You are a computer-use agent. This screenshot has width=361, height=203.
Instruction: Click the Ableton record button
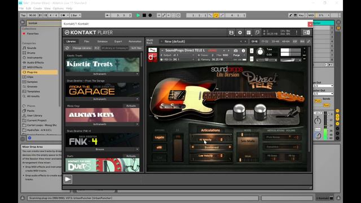tap(150, 15)
